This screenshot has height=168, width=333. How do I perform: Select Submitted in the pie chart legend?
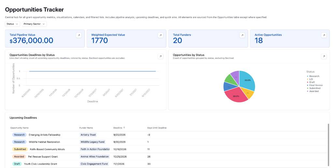click(314, 88)
